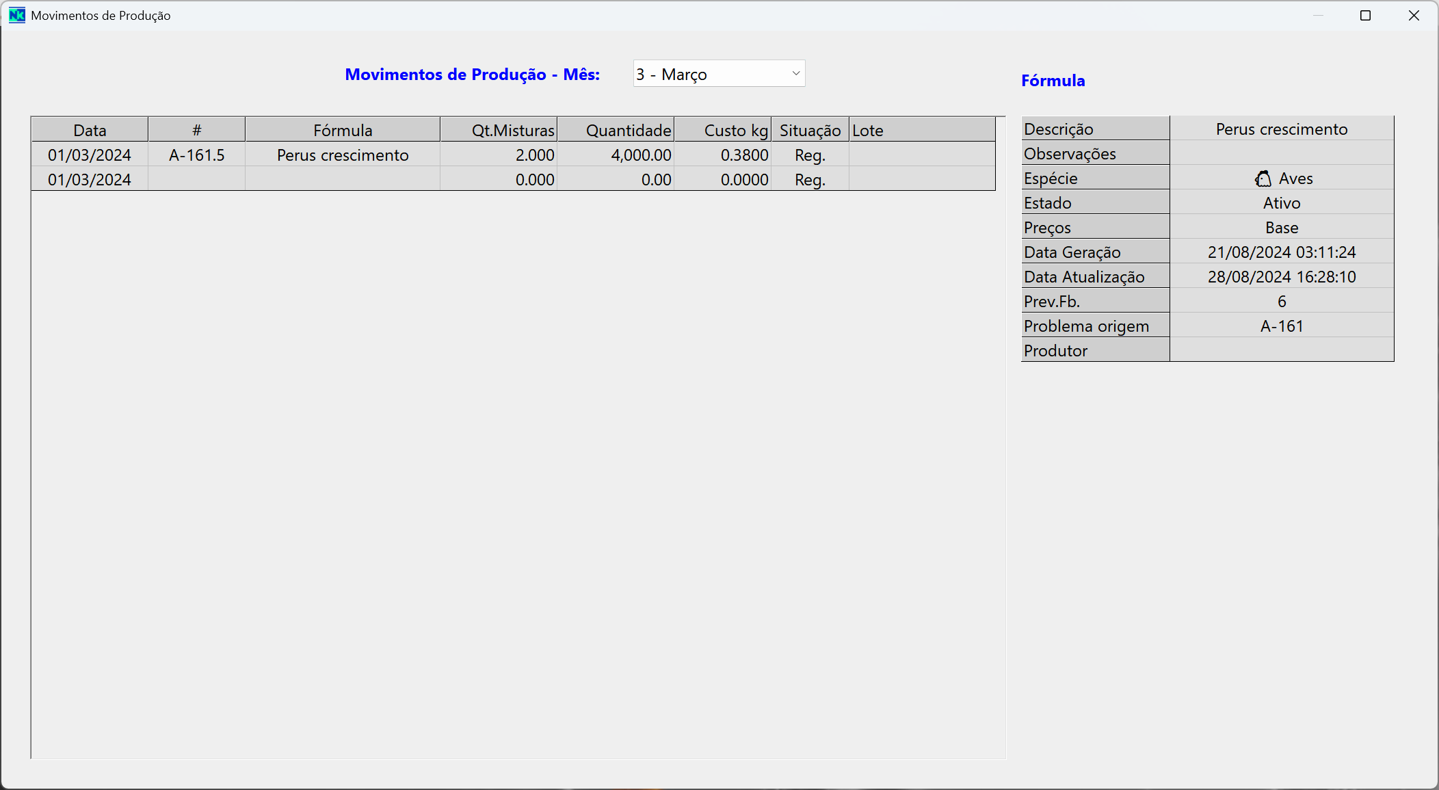Click the empty Lote cell of first row

point(921,155)
